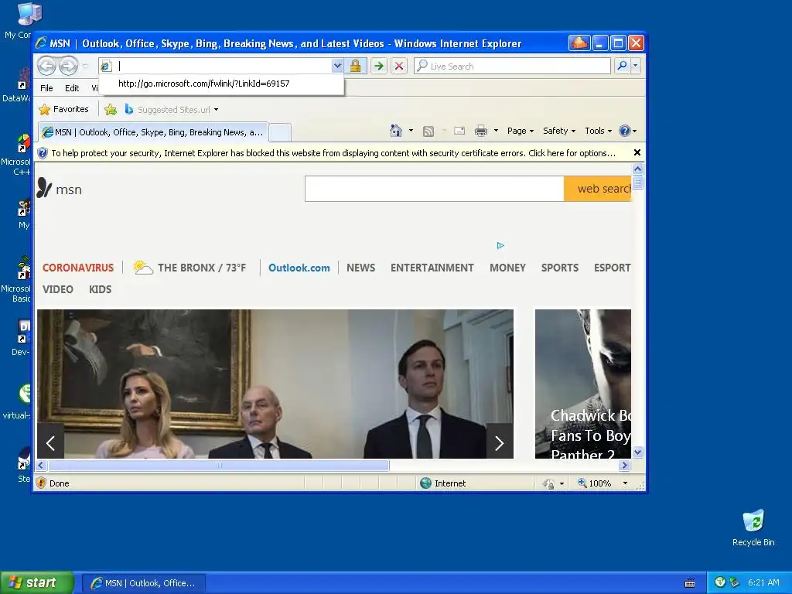The width and height of the screenshot is (792, 594).
Task: Expand the address bar history dropdown
Action: point(337,66)
